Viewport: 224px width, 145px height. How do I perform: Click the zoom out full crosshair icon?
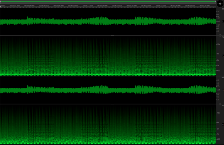pyautogui.click(x=220, y=4)
